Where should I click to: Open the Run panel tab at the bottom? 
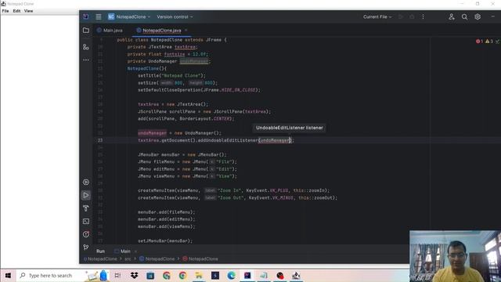100,251
